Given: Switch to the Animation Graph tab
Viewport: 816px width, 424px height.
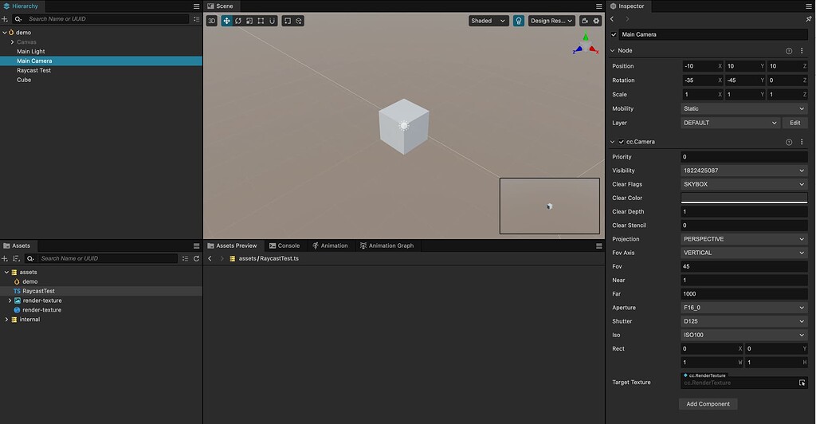Looking at the screenshot, I should [x=386, y=246].
